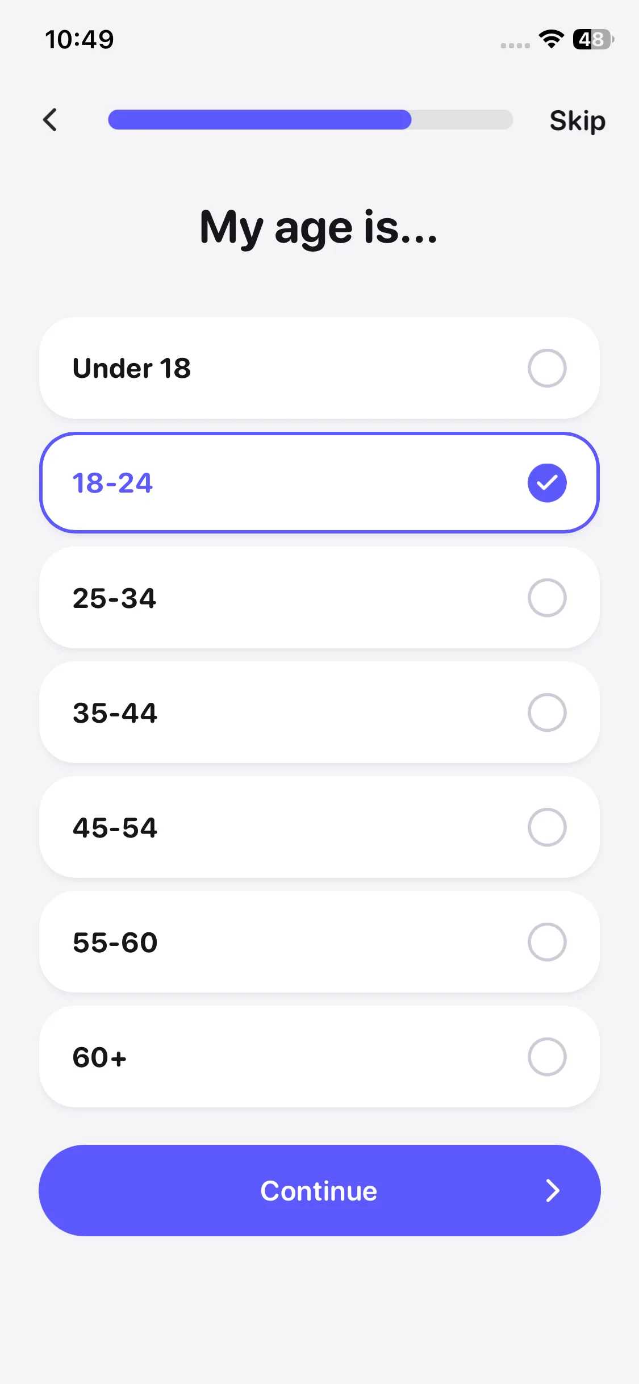The image size is (639, 1384).
Task: Choose the 55-60 radio circle
Action: click(x=546, y=942)
